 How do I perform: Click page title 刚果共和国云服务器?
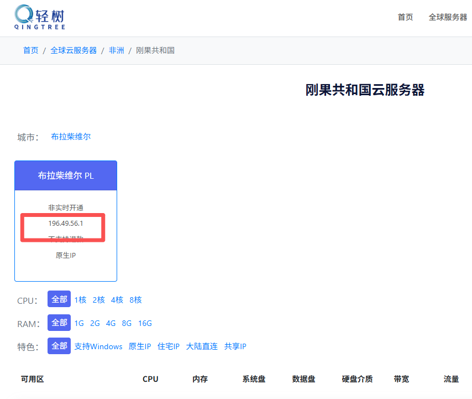point(365,90)
